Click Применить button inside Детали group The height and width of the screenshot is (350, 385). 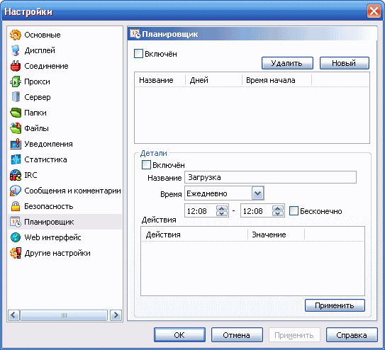tap(335, 305)
